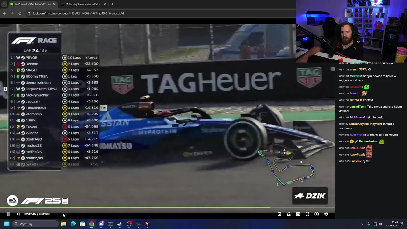The width and height of the screenshot is (407, 229).
Task: Expand hidden system tray icons
Action: [362, 224]
